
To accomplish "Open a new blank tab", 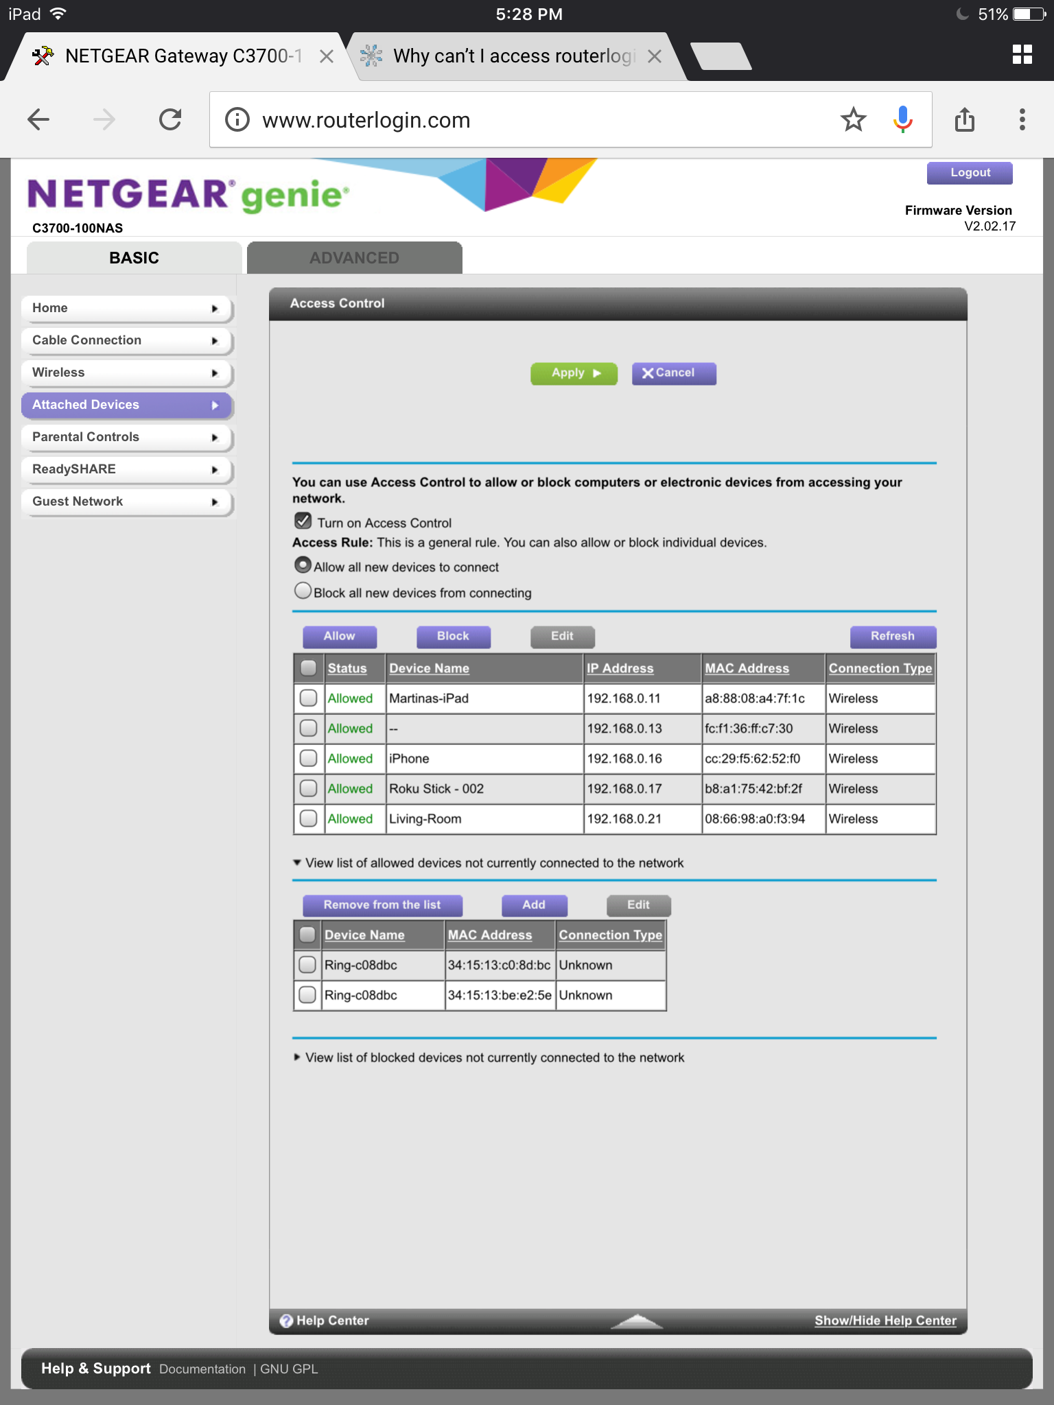I will (x=721, y=56).
